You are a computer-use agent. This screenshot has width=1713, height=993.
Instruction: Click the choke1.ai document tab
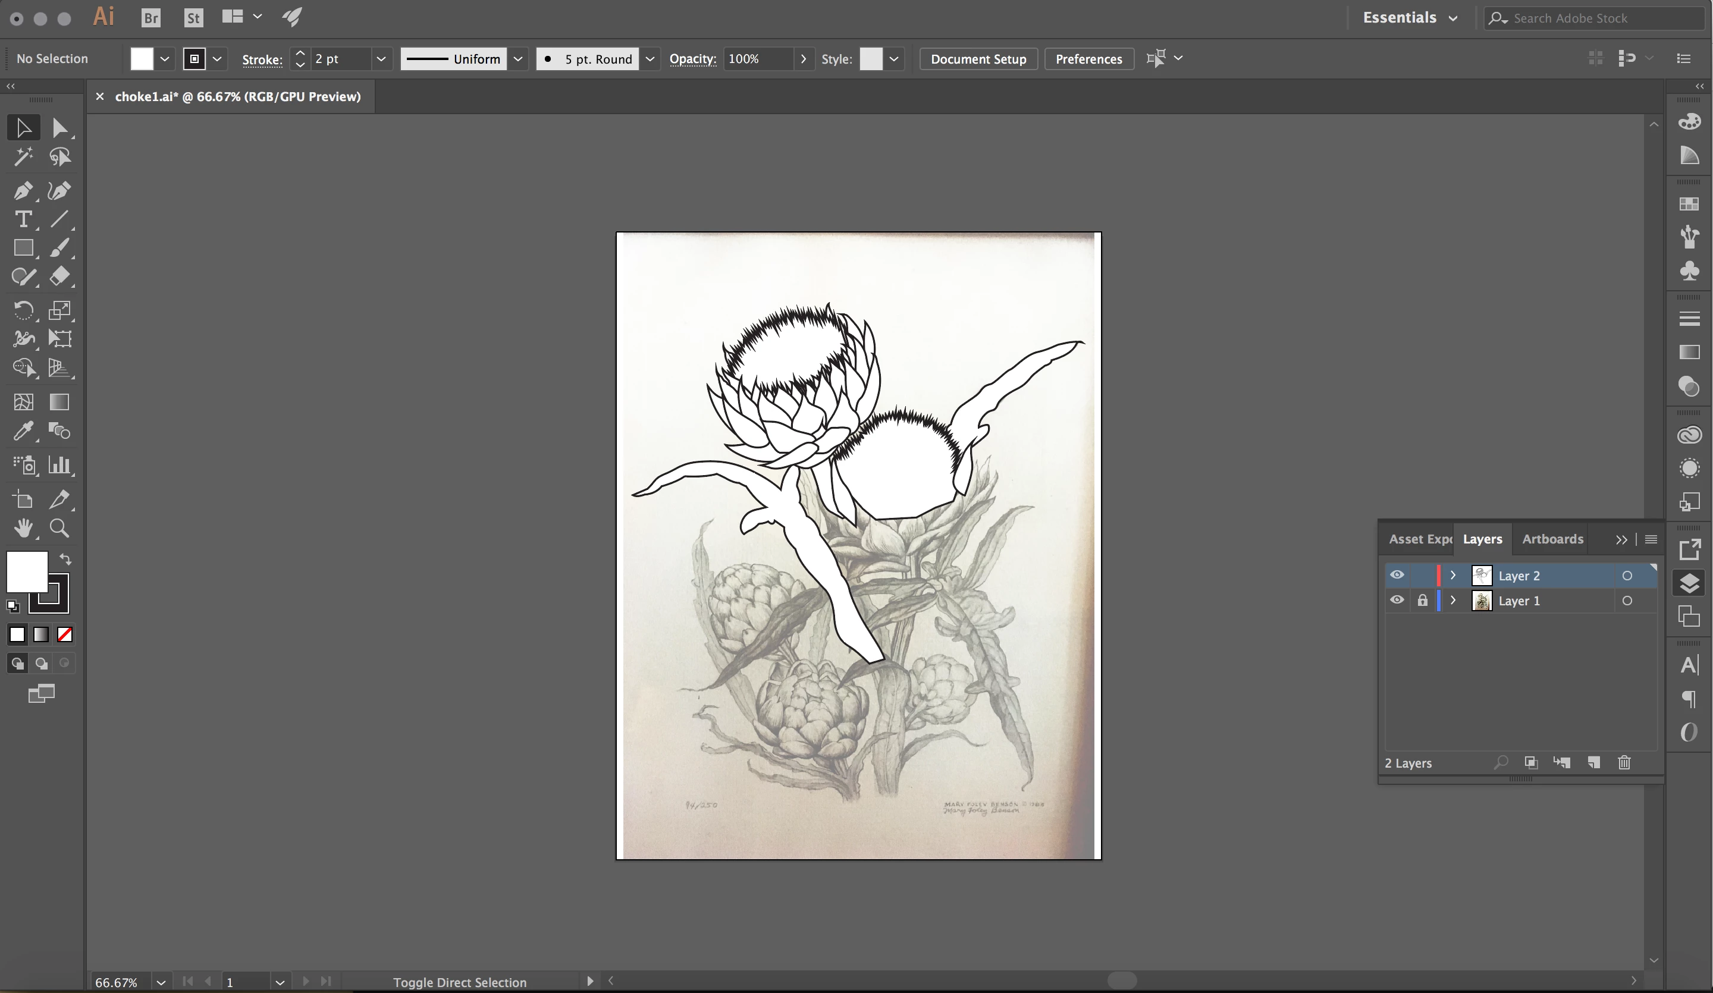[x=237, y=96]
